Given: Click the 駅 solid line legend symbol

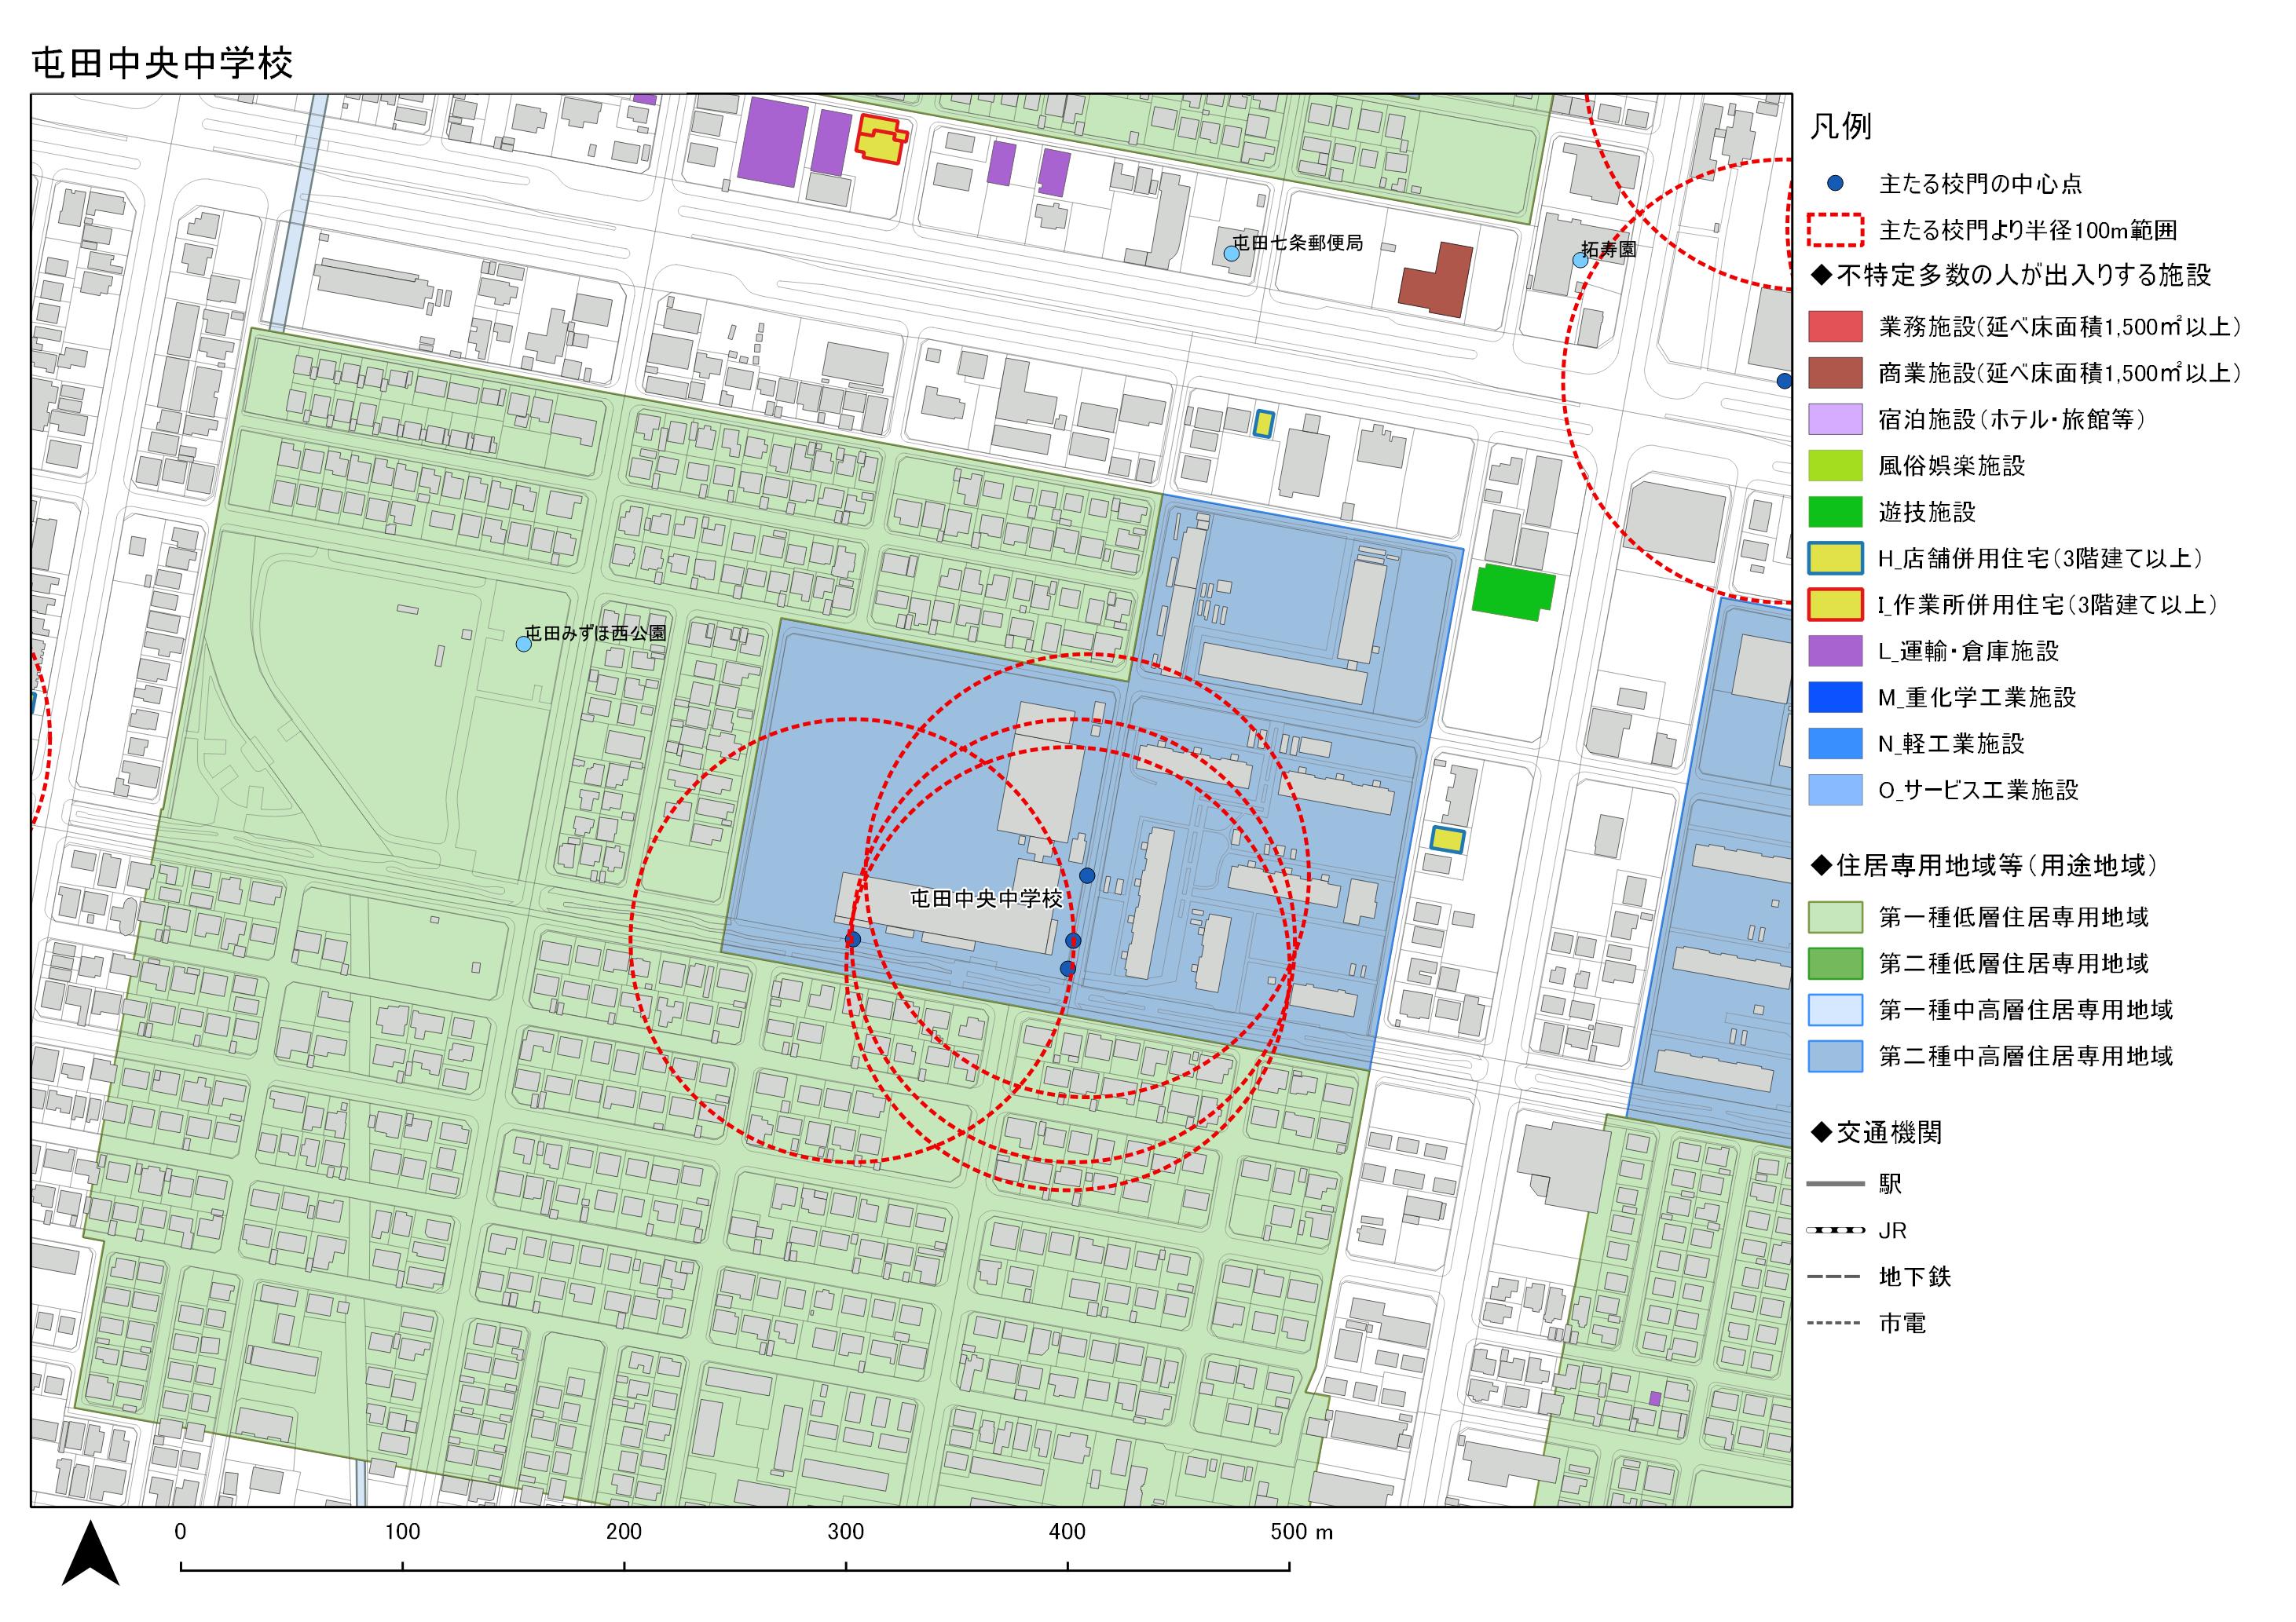Looking at the screenshot, I should pos(1835,1184).
